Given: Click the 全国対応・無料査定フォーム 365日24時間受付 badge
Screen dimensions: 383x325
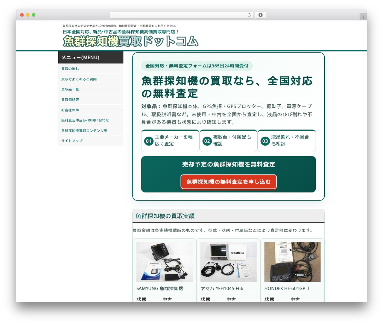Looking at the screenshot, I should 197,66.
